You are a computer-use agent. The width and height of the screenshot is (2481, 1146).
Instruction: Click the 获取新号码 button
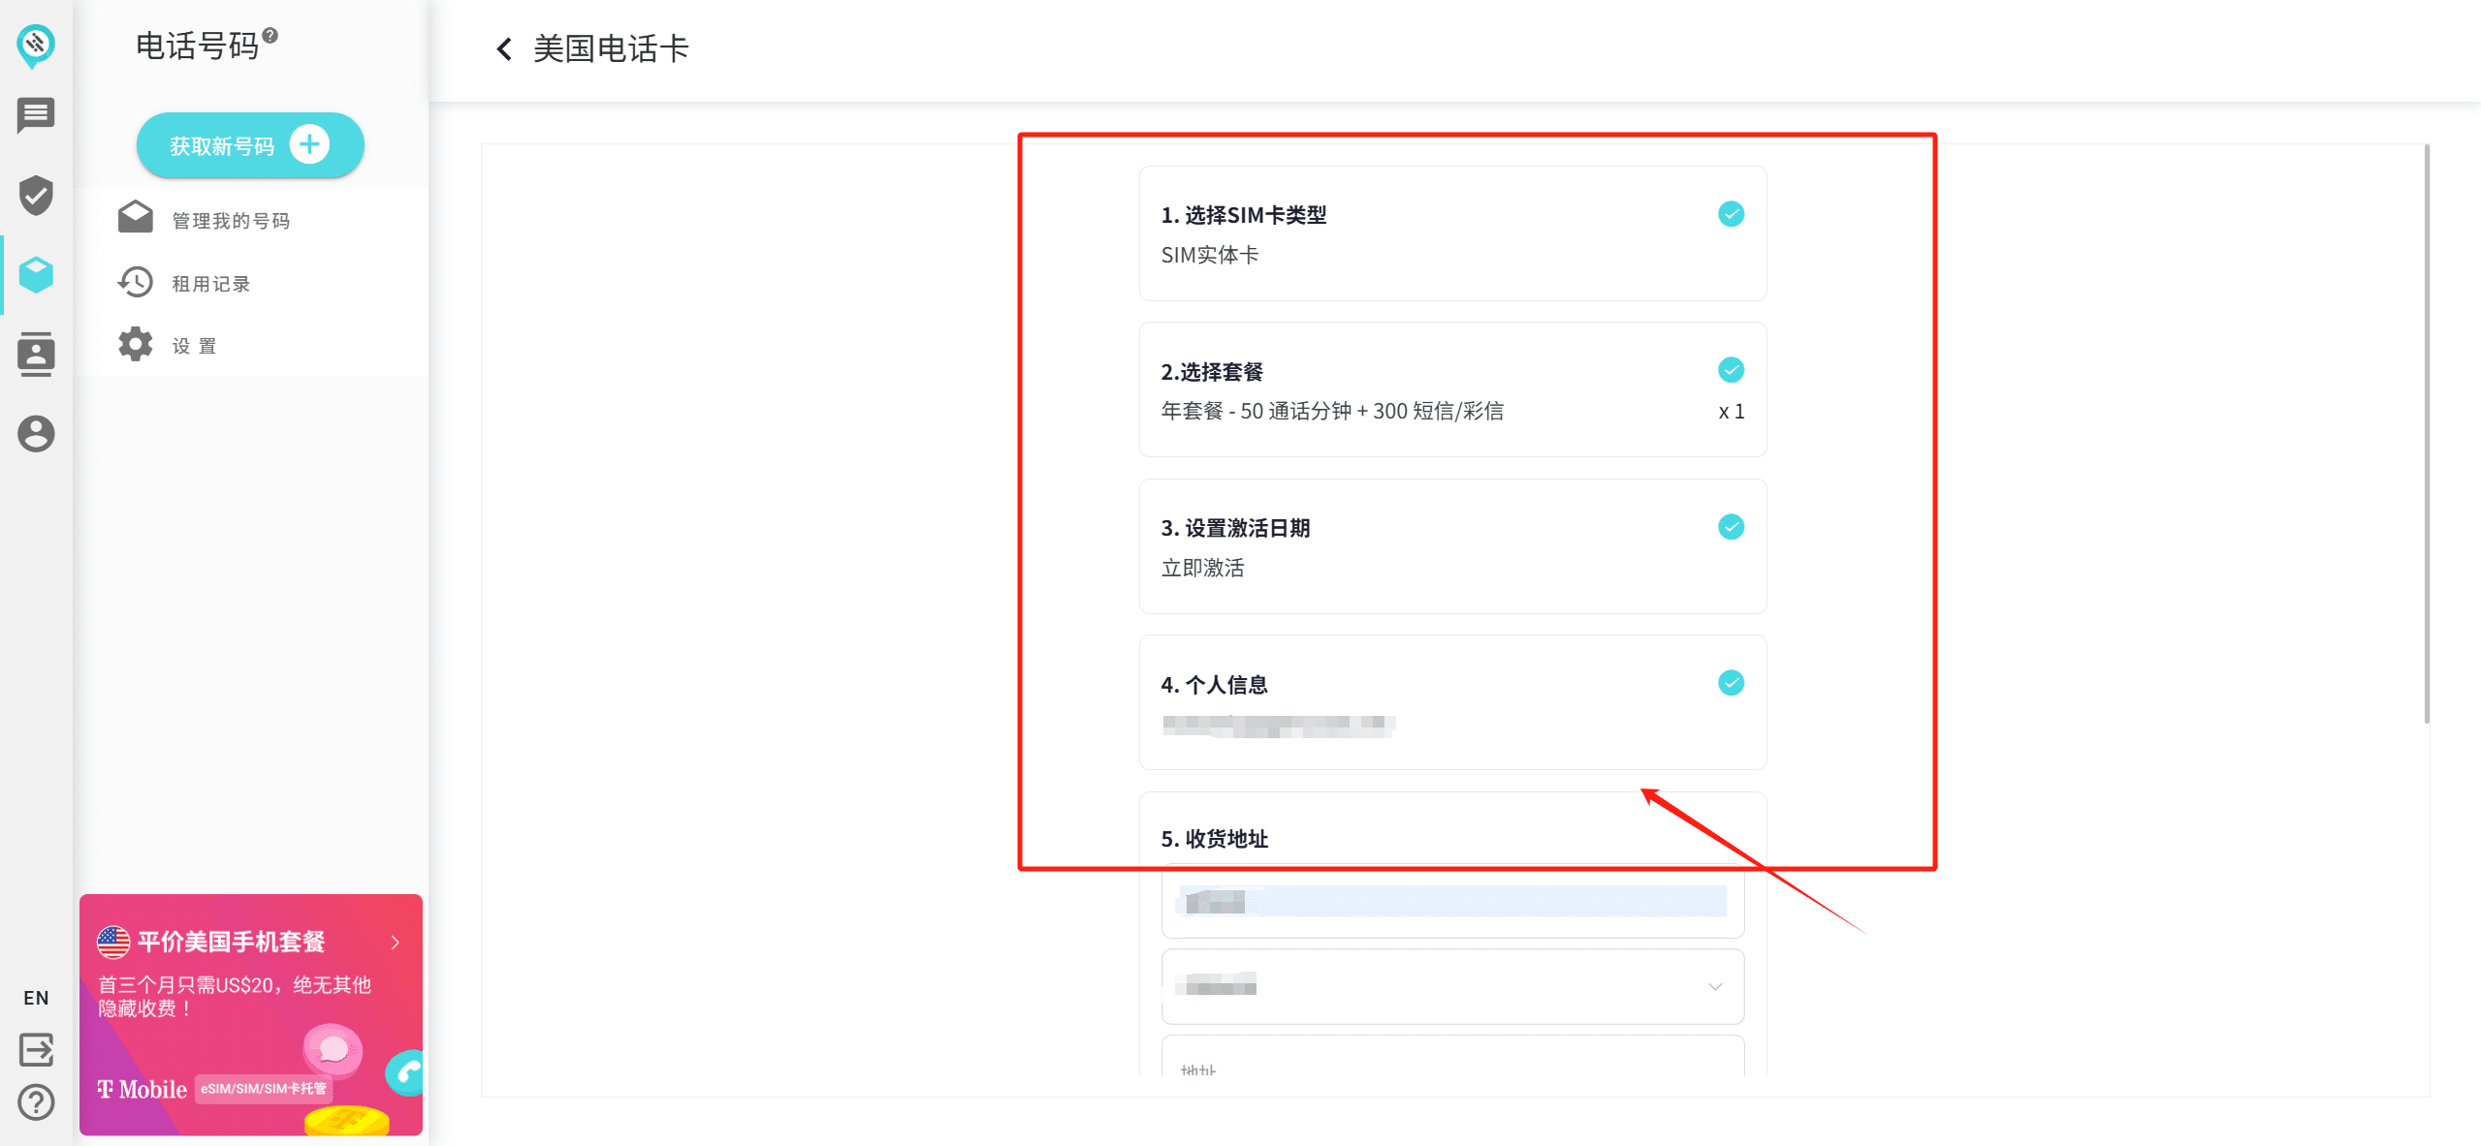point(249,144)
